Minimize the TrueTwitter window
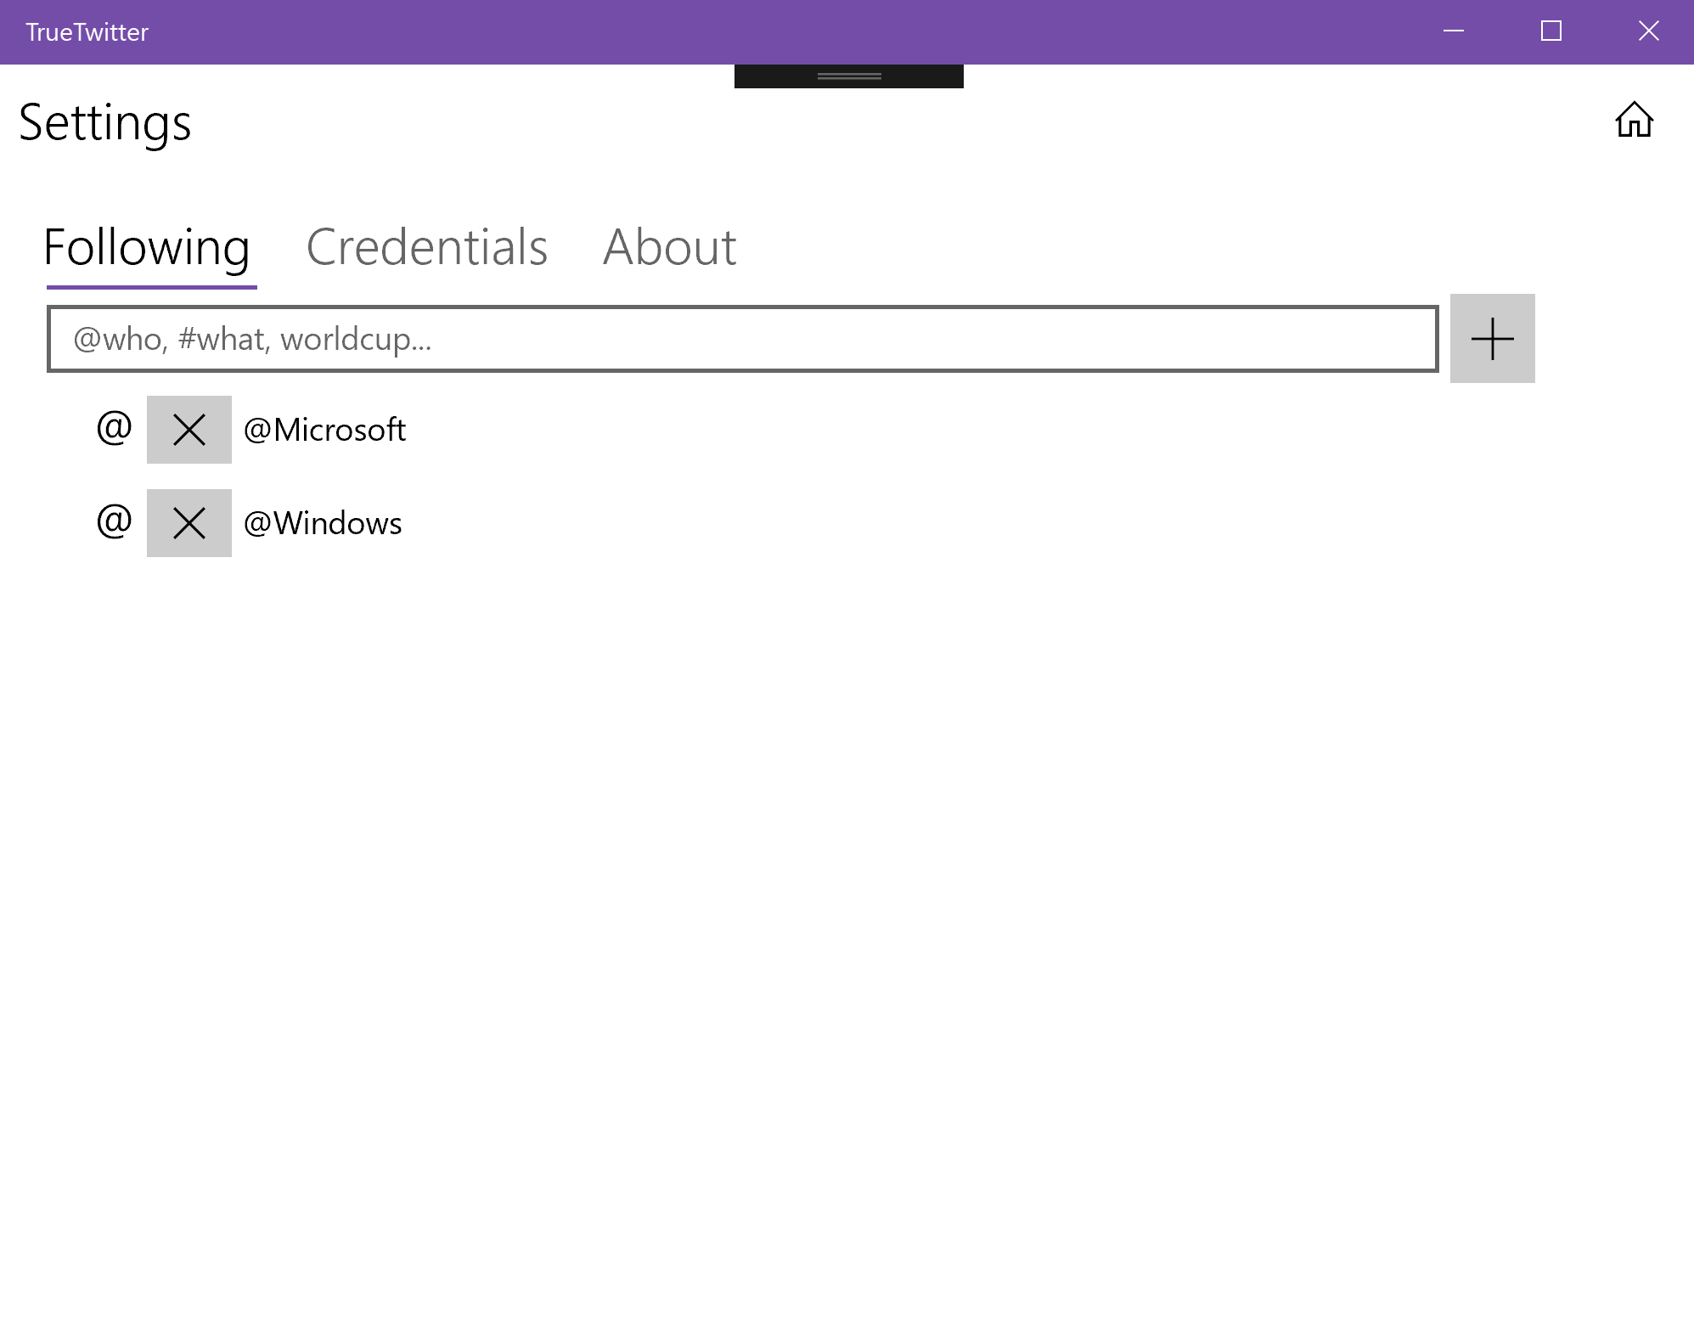This screenshot has height=1335, width=1694. click(1454, 31)
